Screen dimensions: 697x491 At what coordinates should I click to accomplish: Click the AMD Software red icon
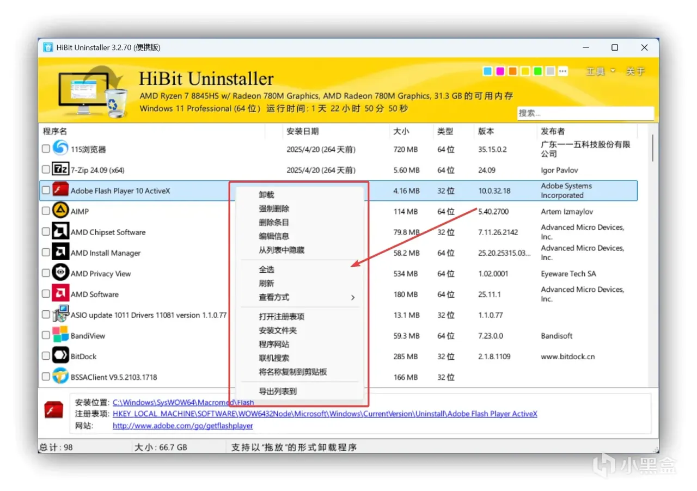tap(60, 294)
